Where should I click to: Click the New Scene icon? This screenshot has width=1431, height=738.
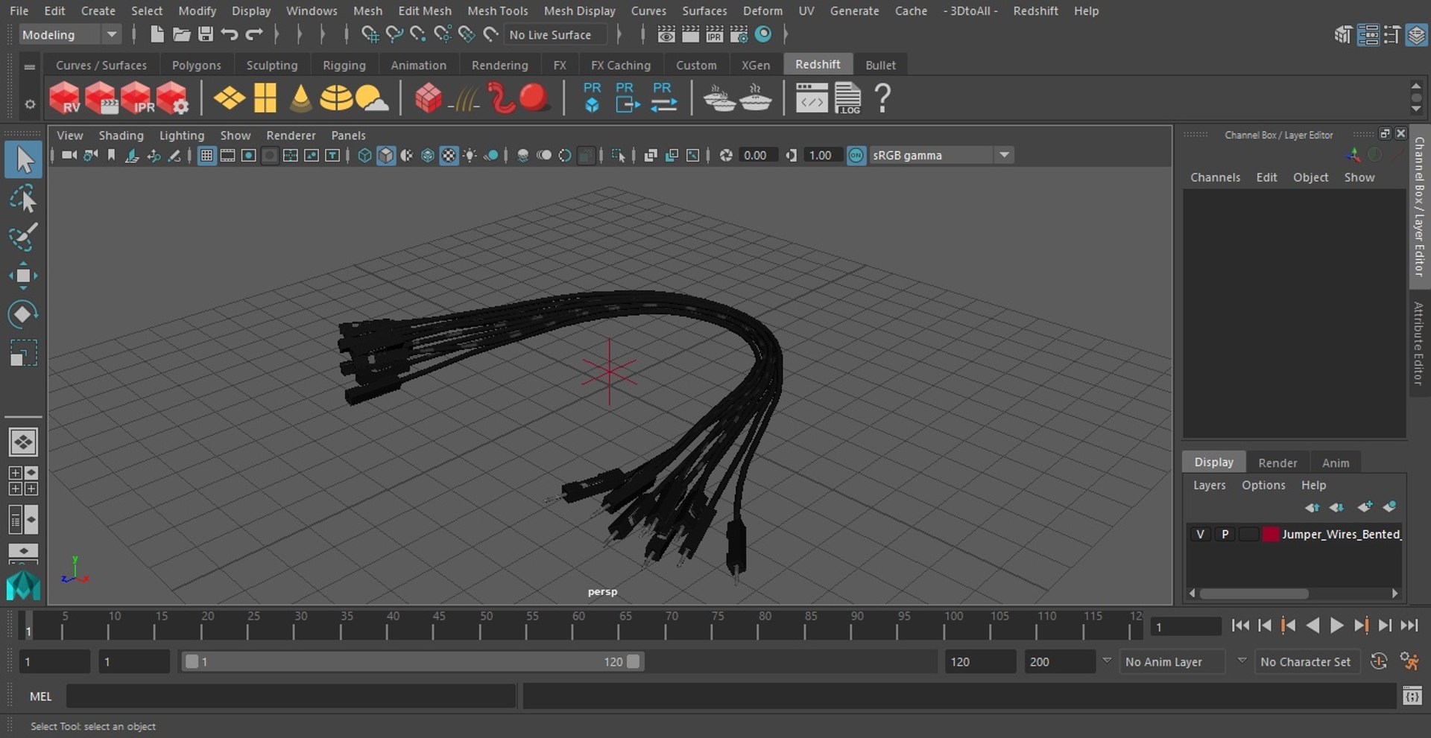157,34
